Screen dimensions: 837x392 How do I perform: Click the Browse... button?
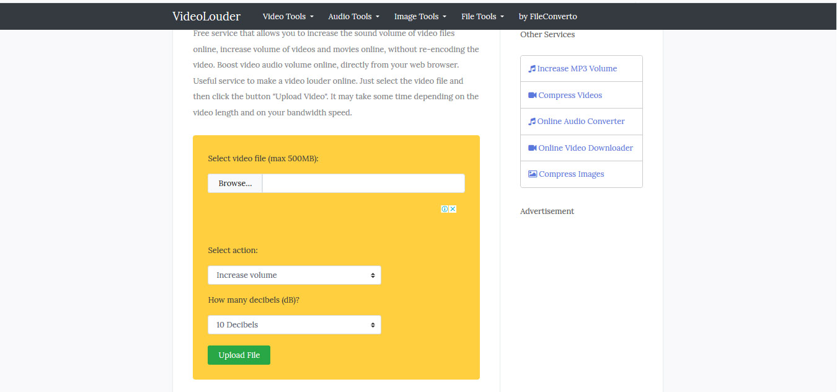tap(235, 184)
